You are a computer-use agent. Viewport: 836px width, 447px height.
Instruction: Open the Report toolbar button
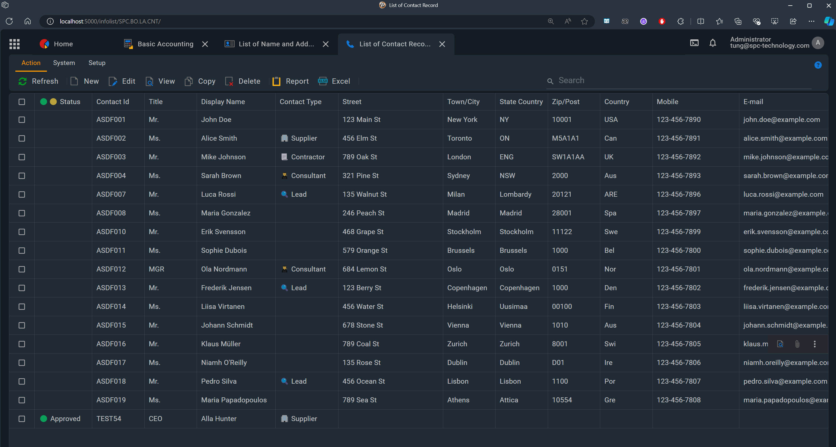click(290, 81)
